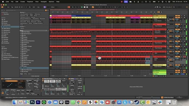Open Packs under Places
This screenshot has height=106, width=189.
tap(5, 48)
